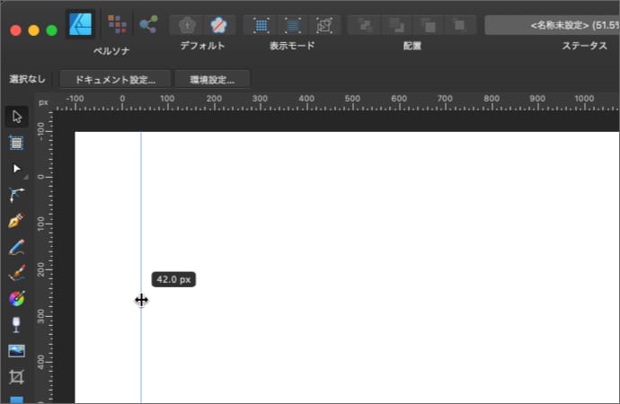Select the Artboard tool
Image resolution: width=620 pixels, height=404 pixels.
click(16, 142)
